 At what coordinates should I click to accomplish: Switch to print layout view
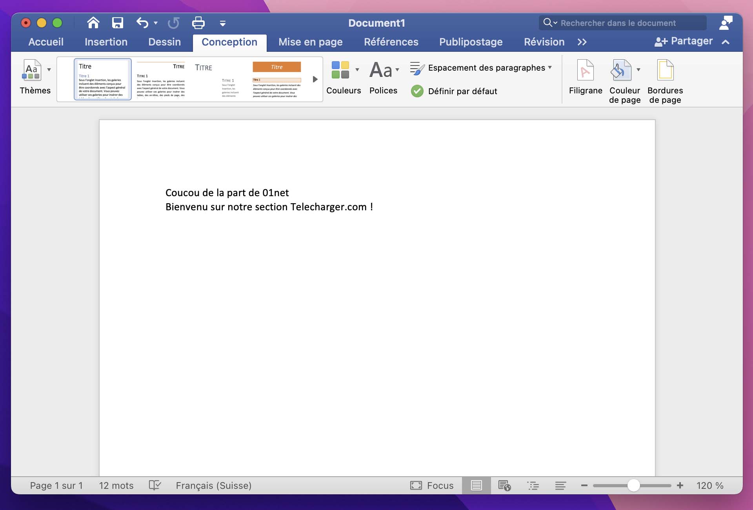pos(476,485)
